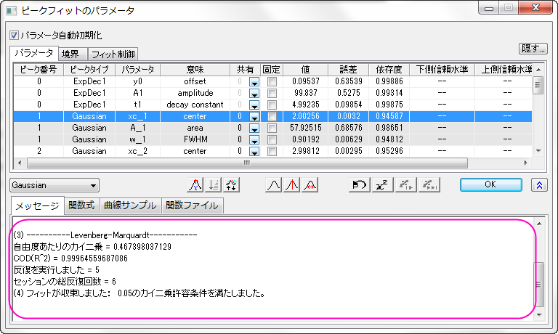This screenshot has height=334, width=558.
Task: Click the one-iteration fit icon
Action: [x=405, y=185]
